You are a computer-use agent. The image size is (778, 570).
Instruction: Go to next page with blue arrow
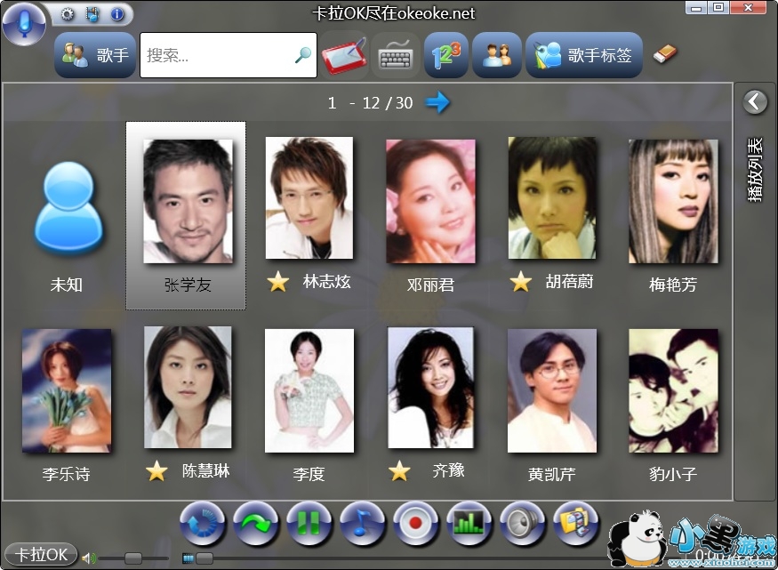tap(437, 102)
